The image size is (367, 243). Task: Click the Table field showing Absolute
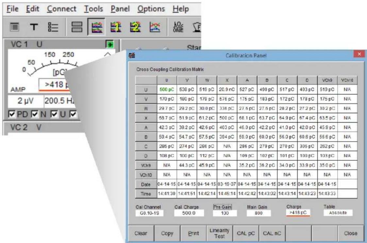[x=338, y=213]
